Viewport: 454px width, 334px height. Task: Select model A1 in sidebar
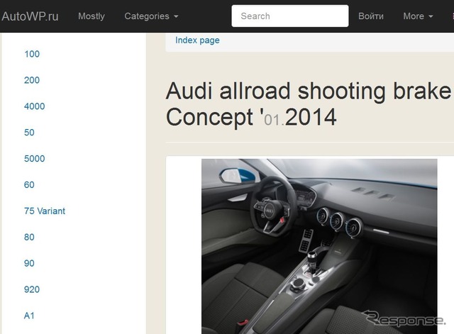click(29, 316)
